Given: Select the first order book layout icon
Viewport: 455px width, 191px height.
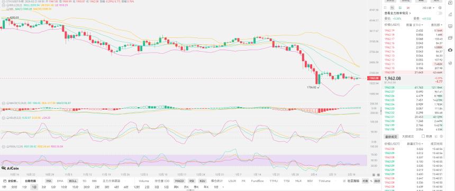Looking at the screenshot, I should pyautogui.click(x=385, y=7).
